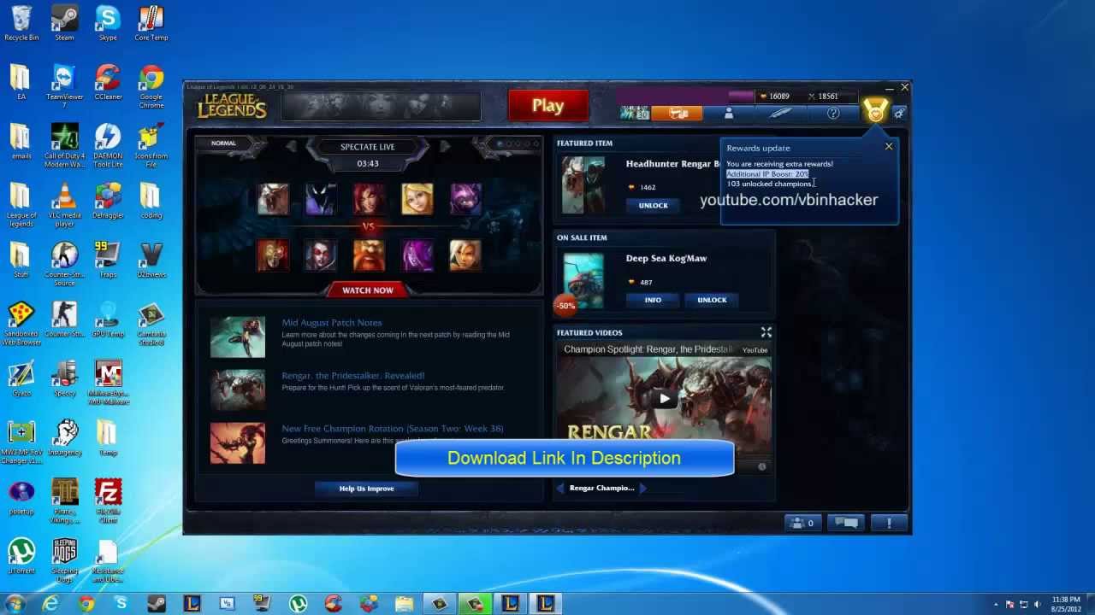1095x615 pixels.
Task: Click the level 30 summoner portrait
Action: pos(635,113)
